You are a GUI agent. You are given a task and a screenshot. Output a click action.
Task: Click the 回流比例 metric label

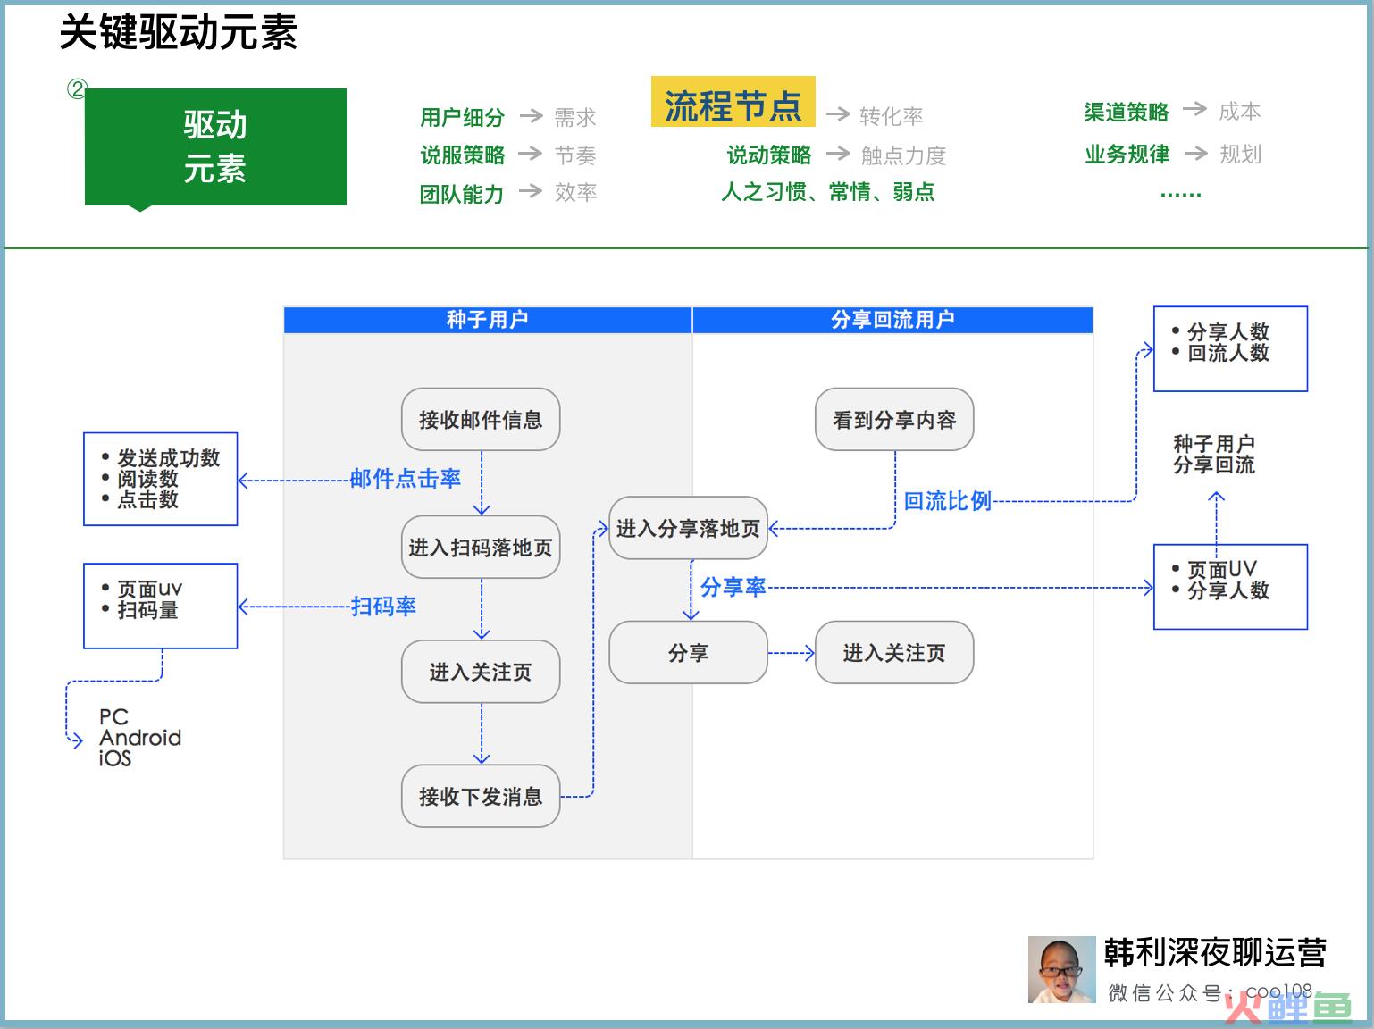coord(948,501)
